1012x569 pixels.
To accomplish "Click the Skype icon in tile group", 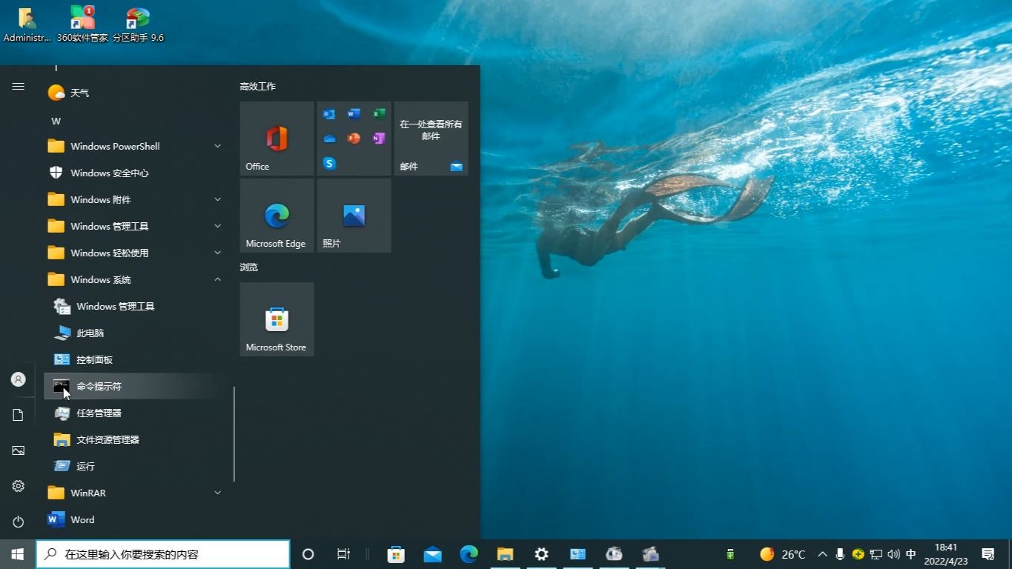I will click(x=329, y=163).
